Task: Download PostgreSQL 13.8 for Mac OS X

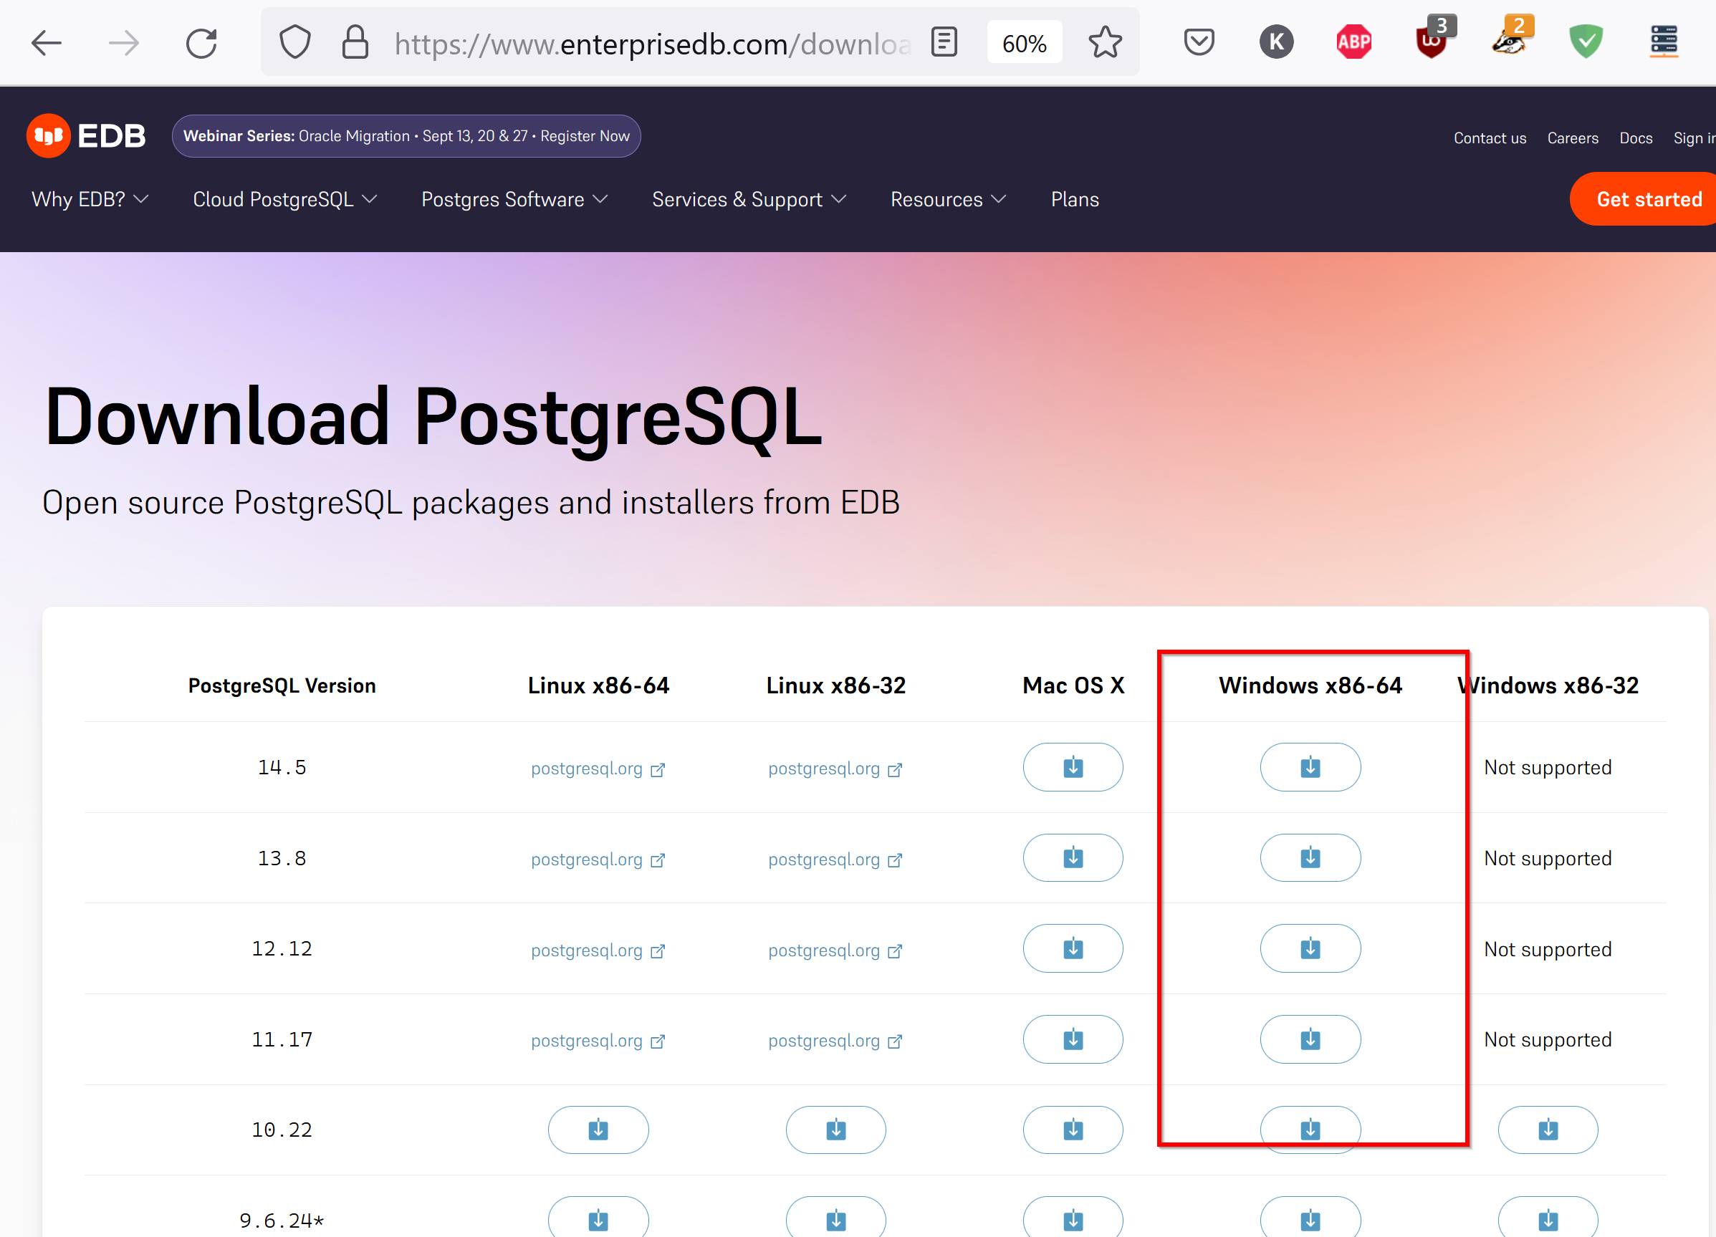Action: click(1073, 858)
